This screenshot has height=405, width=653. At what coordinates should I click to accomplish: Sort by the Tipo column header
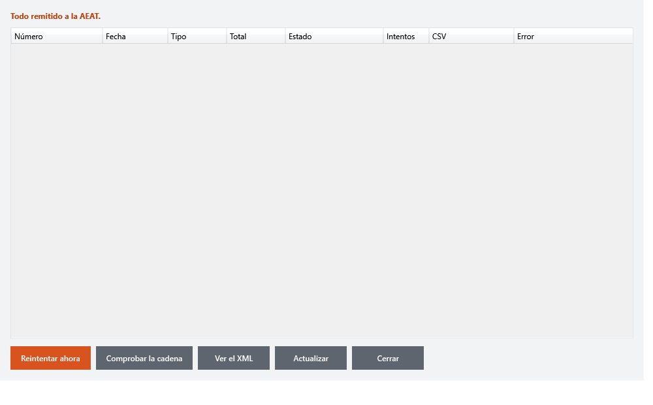(x=197, y=36)
